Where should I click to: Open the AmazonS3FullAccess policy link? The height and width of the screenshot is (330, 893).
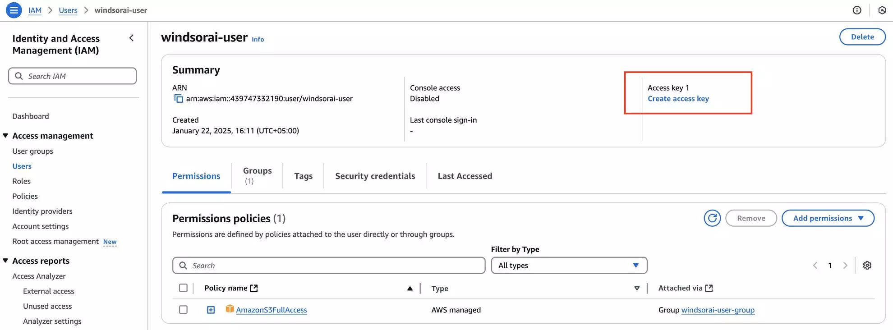tap(272, 310)
